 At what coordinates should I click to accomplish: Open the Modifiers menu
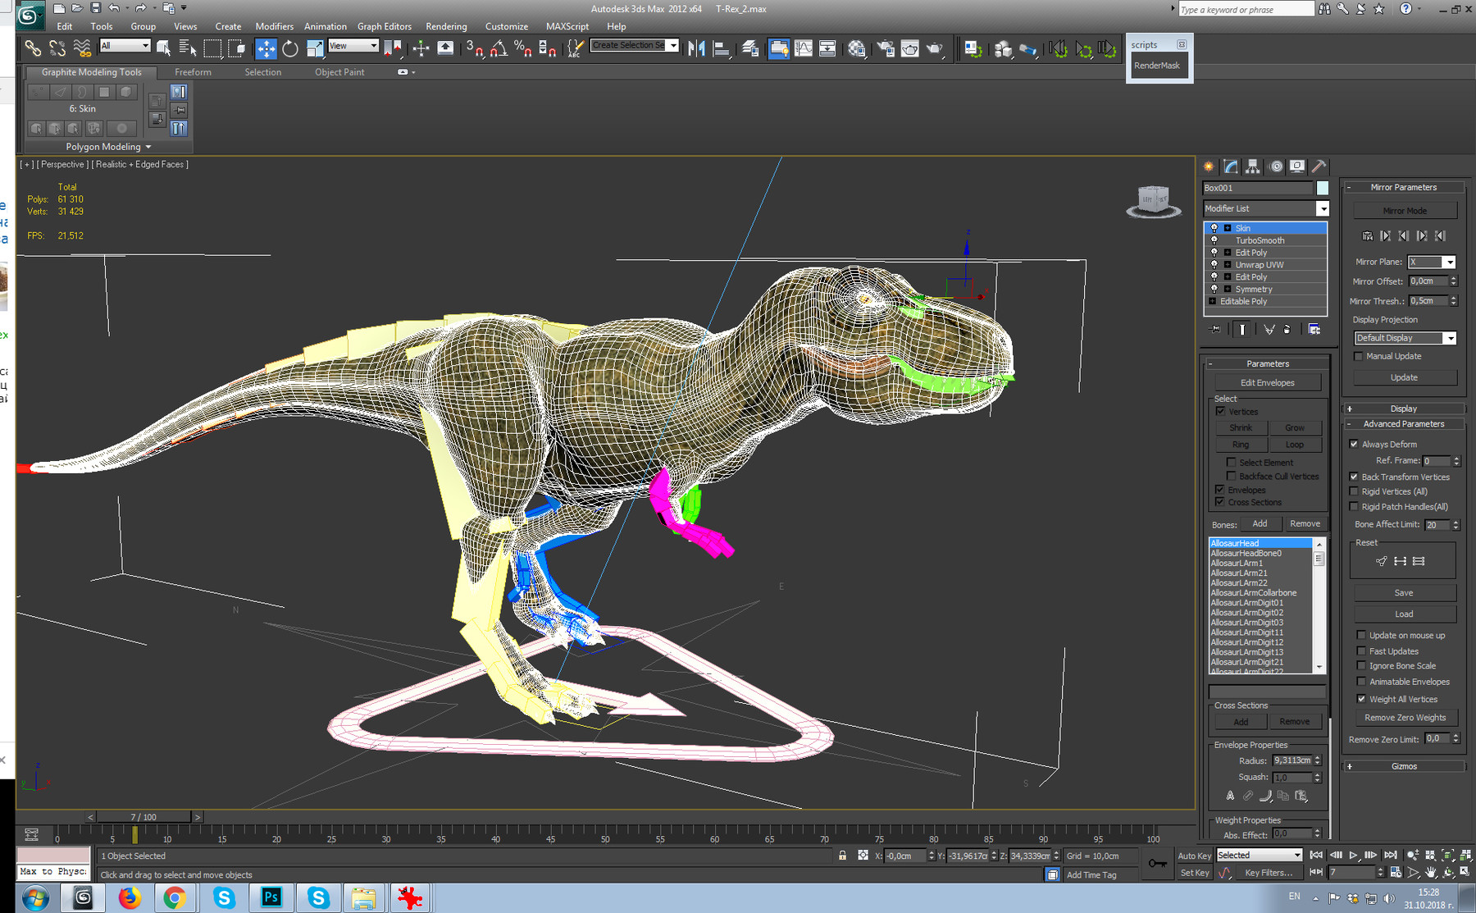click(x=274, y=25)
